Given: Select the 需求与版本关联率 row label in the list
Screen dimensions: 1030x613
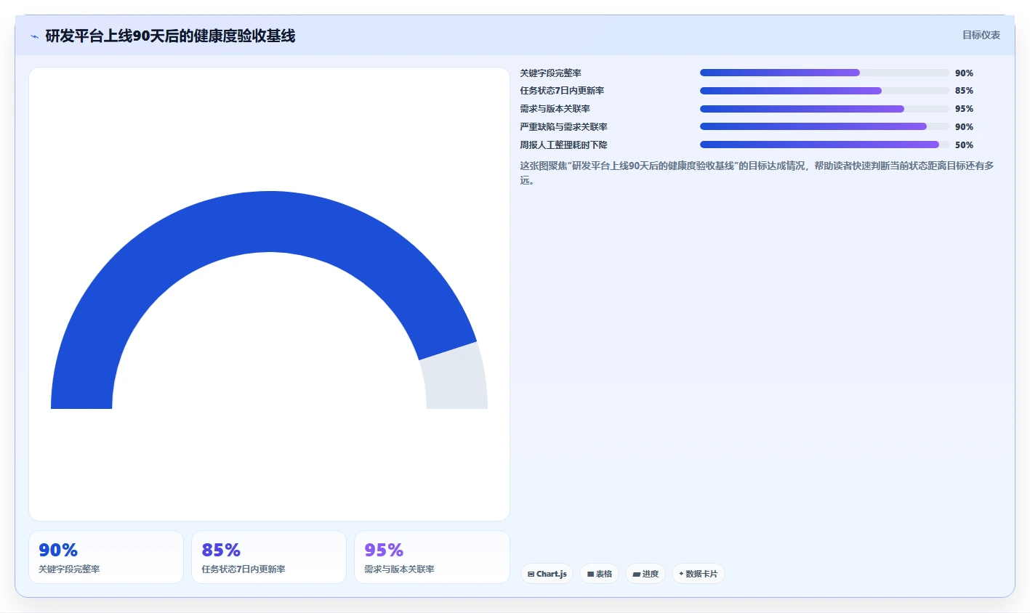Looking at the screenshot, I should (x=555, y=109).
